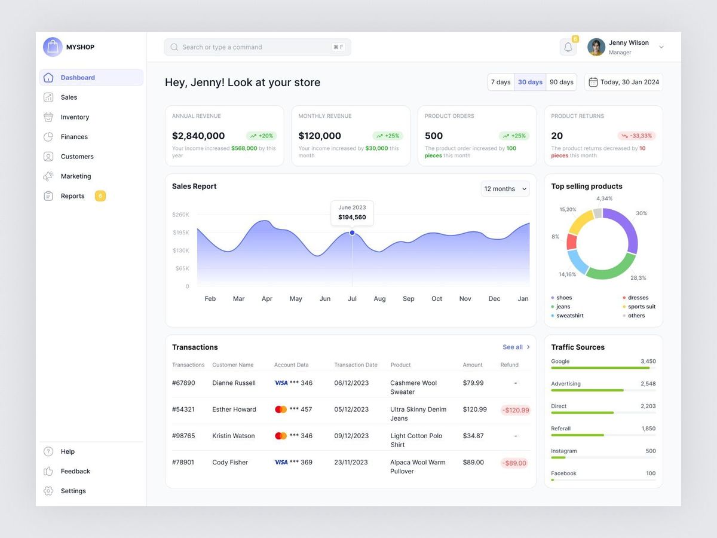
Task: Switch to the 30 days range
Action: (x=530, y=82)
